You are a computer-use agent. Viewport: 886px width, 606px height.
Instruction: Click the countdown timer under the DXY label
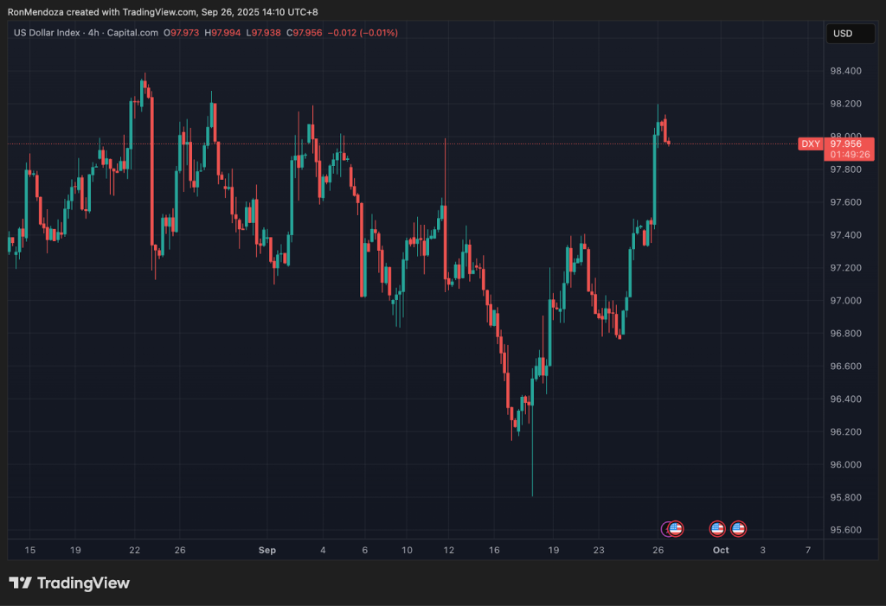tap(850, 152)
